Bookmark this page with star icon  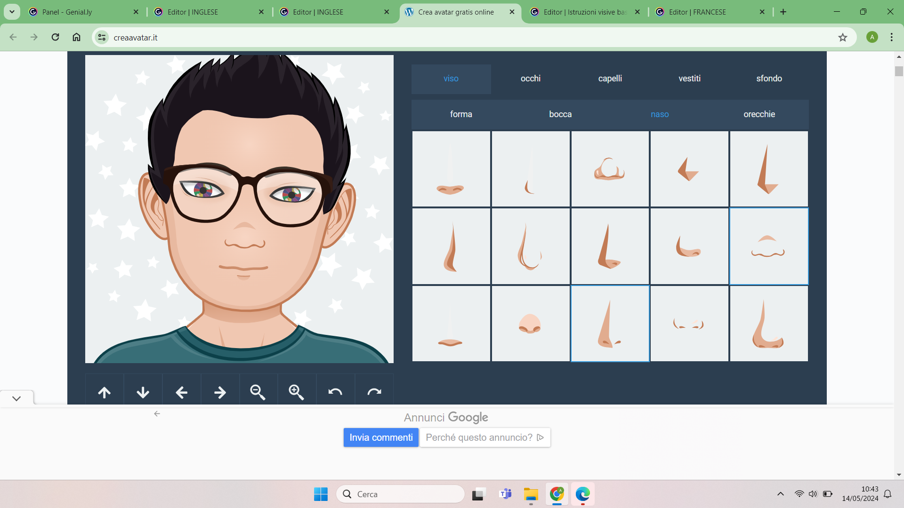842,38
